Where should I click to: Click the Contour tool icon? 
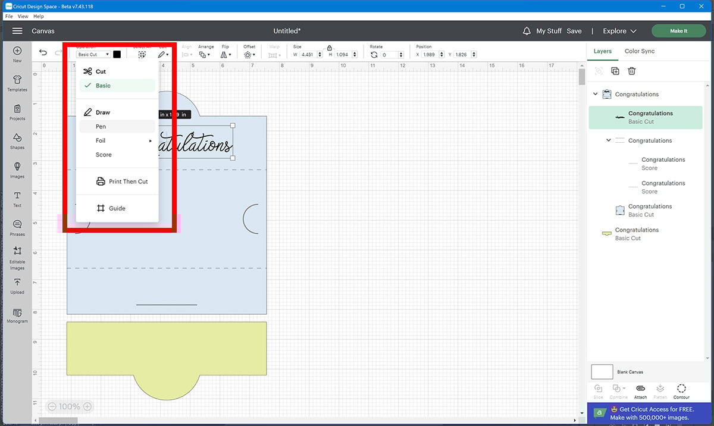pos(681,389)
